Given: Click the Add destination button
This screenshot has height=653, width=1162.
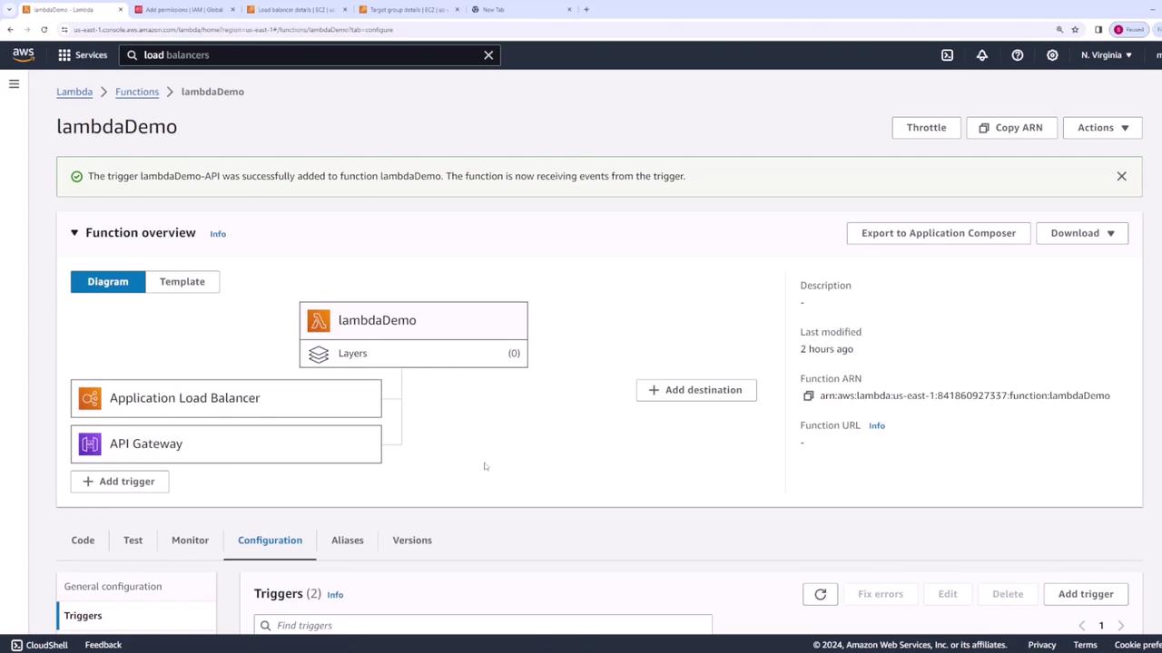Looking at the screenshot, I should click(x=696, y=390).
